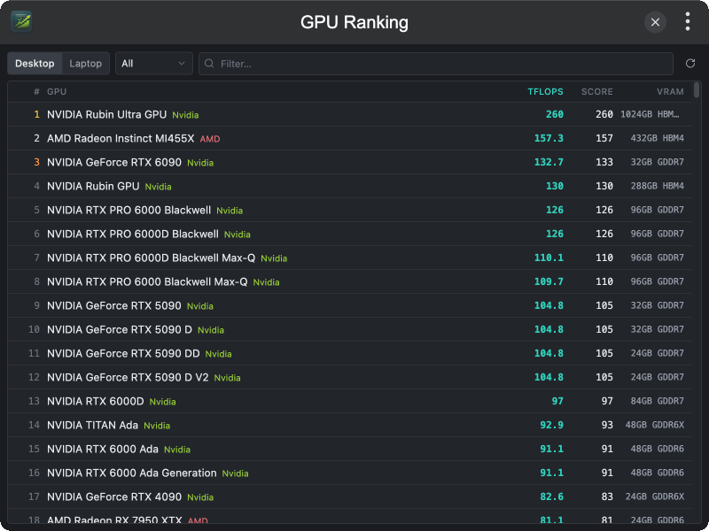Click score 133 in RTX 6090 row
The image size is (709, 531).
tap(604, 162)
